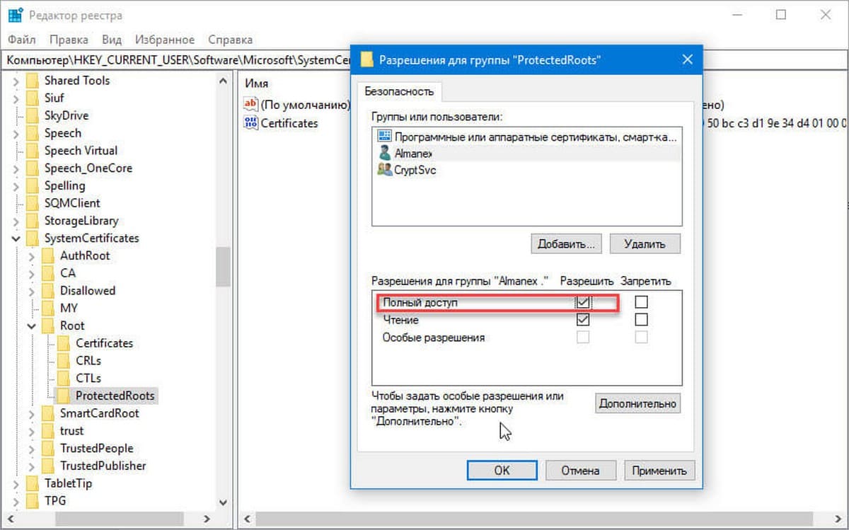Select the Shared Tools folder icon
Viewport: 849px width, 530px height.
tap(32, 81)
